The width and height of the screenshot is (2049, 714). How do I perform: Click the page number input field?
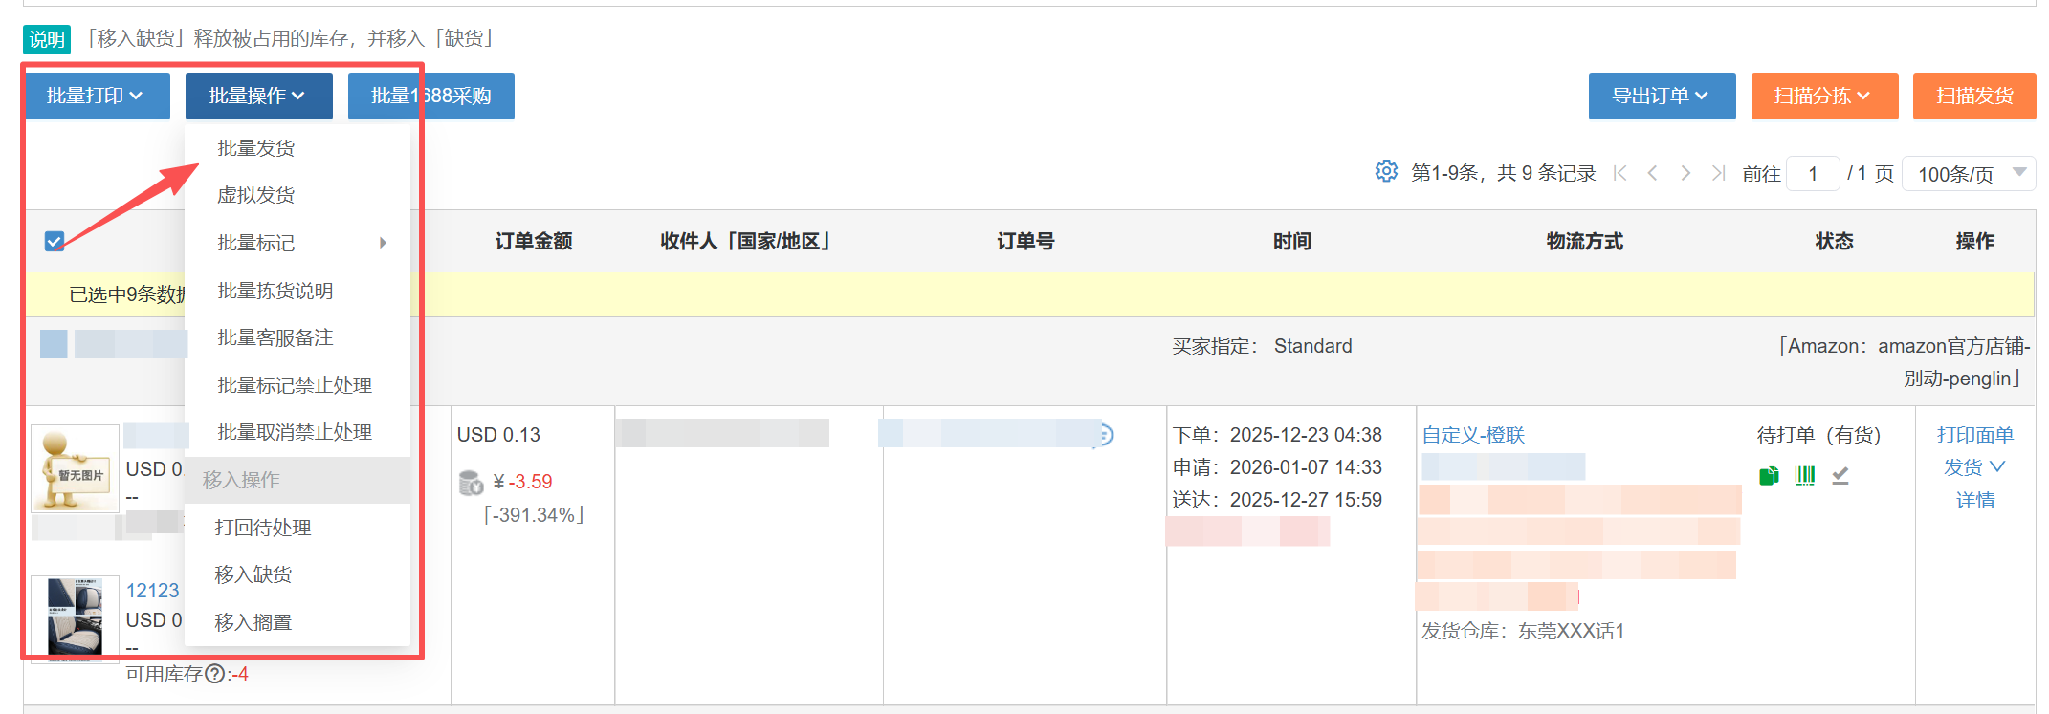point(1812,174)
